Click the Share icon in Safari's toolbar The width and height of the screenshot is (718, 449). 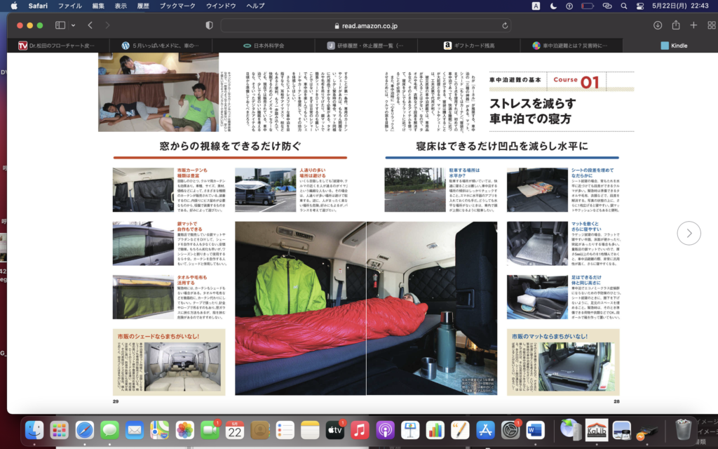[x=675, y=25]
